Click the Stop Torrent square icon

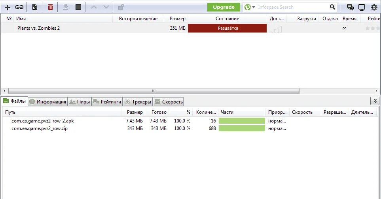pos(78,7)
